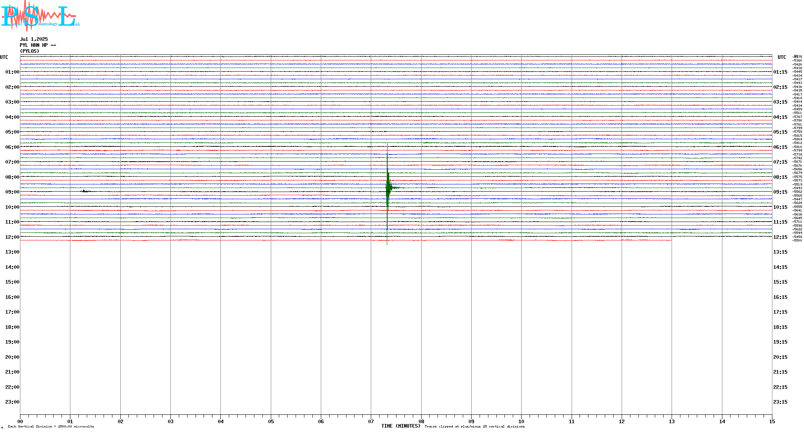Click minute '06' on the time axis
This screenshot has height=432, width=804.
[x=321, y=421]
